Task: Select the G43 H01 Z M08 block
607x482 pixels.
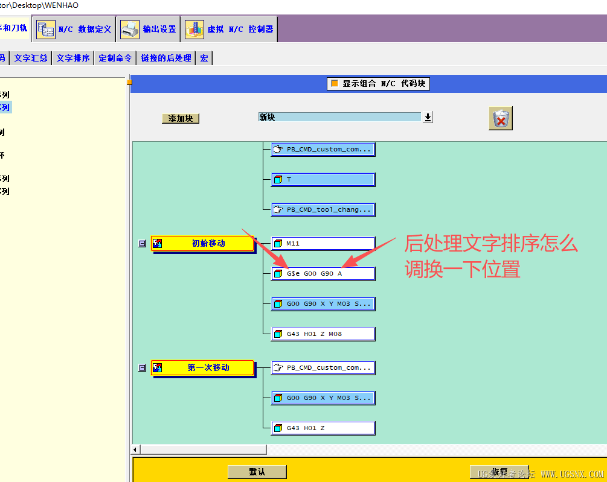Action: (x=323, y=334)
